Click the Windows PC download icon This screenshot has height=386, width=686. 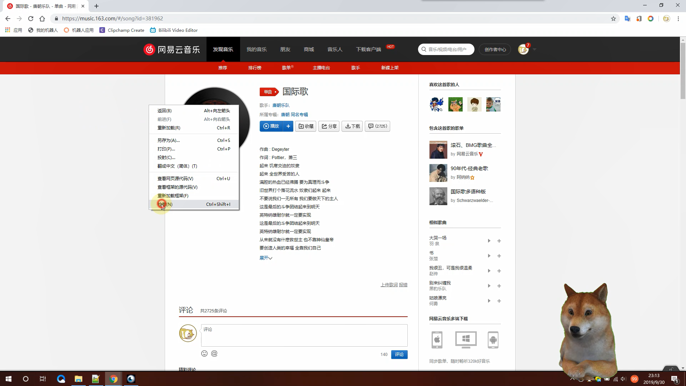466,340
